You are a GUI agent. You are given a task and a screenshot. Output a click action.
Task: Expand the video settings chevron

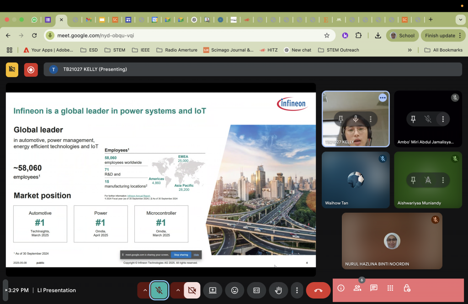point(178,290)
